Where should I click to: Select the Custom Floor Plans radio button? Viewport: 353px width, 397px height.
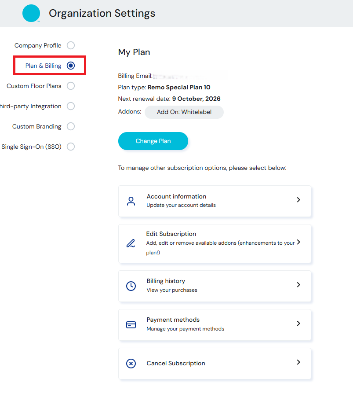[70, 86]
